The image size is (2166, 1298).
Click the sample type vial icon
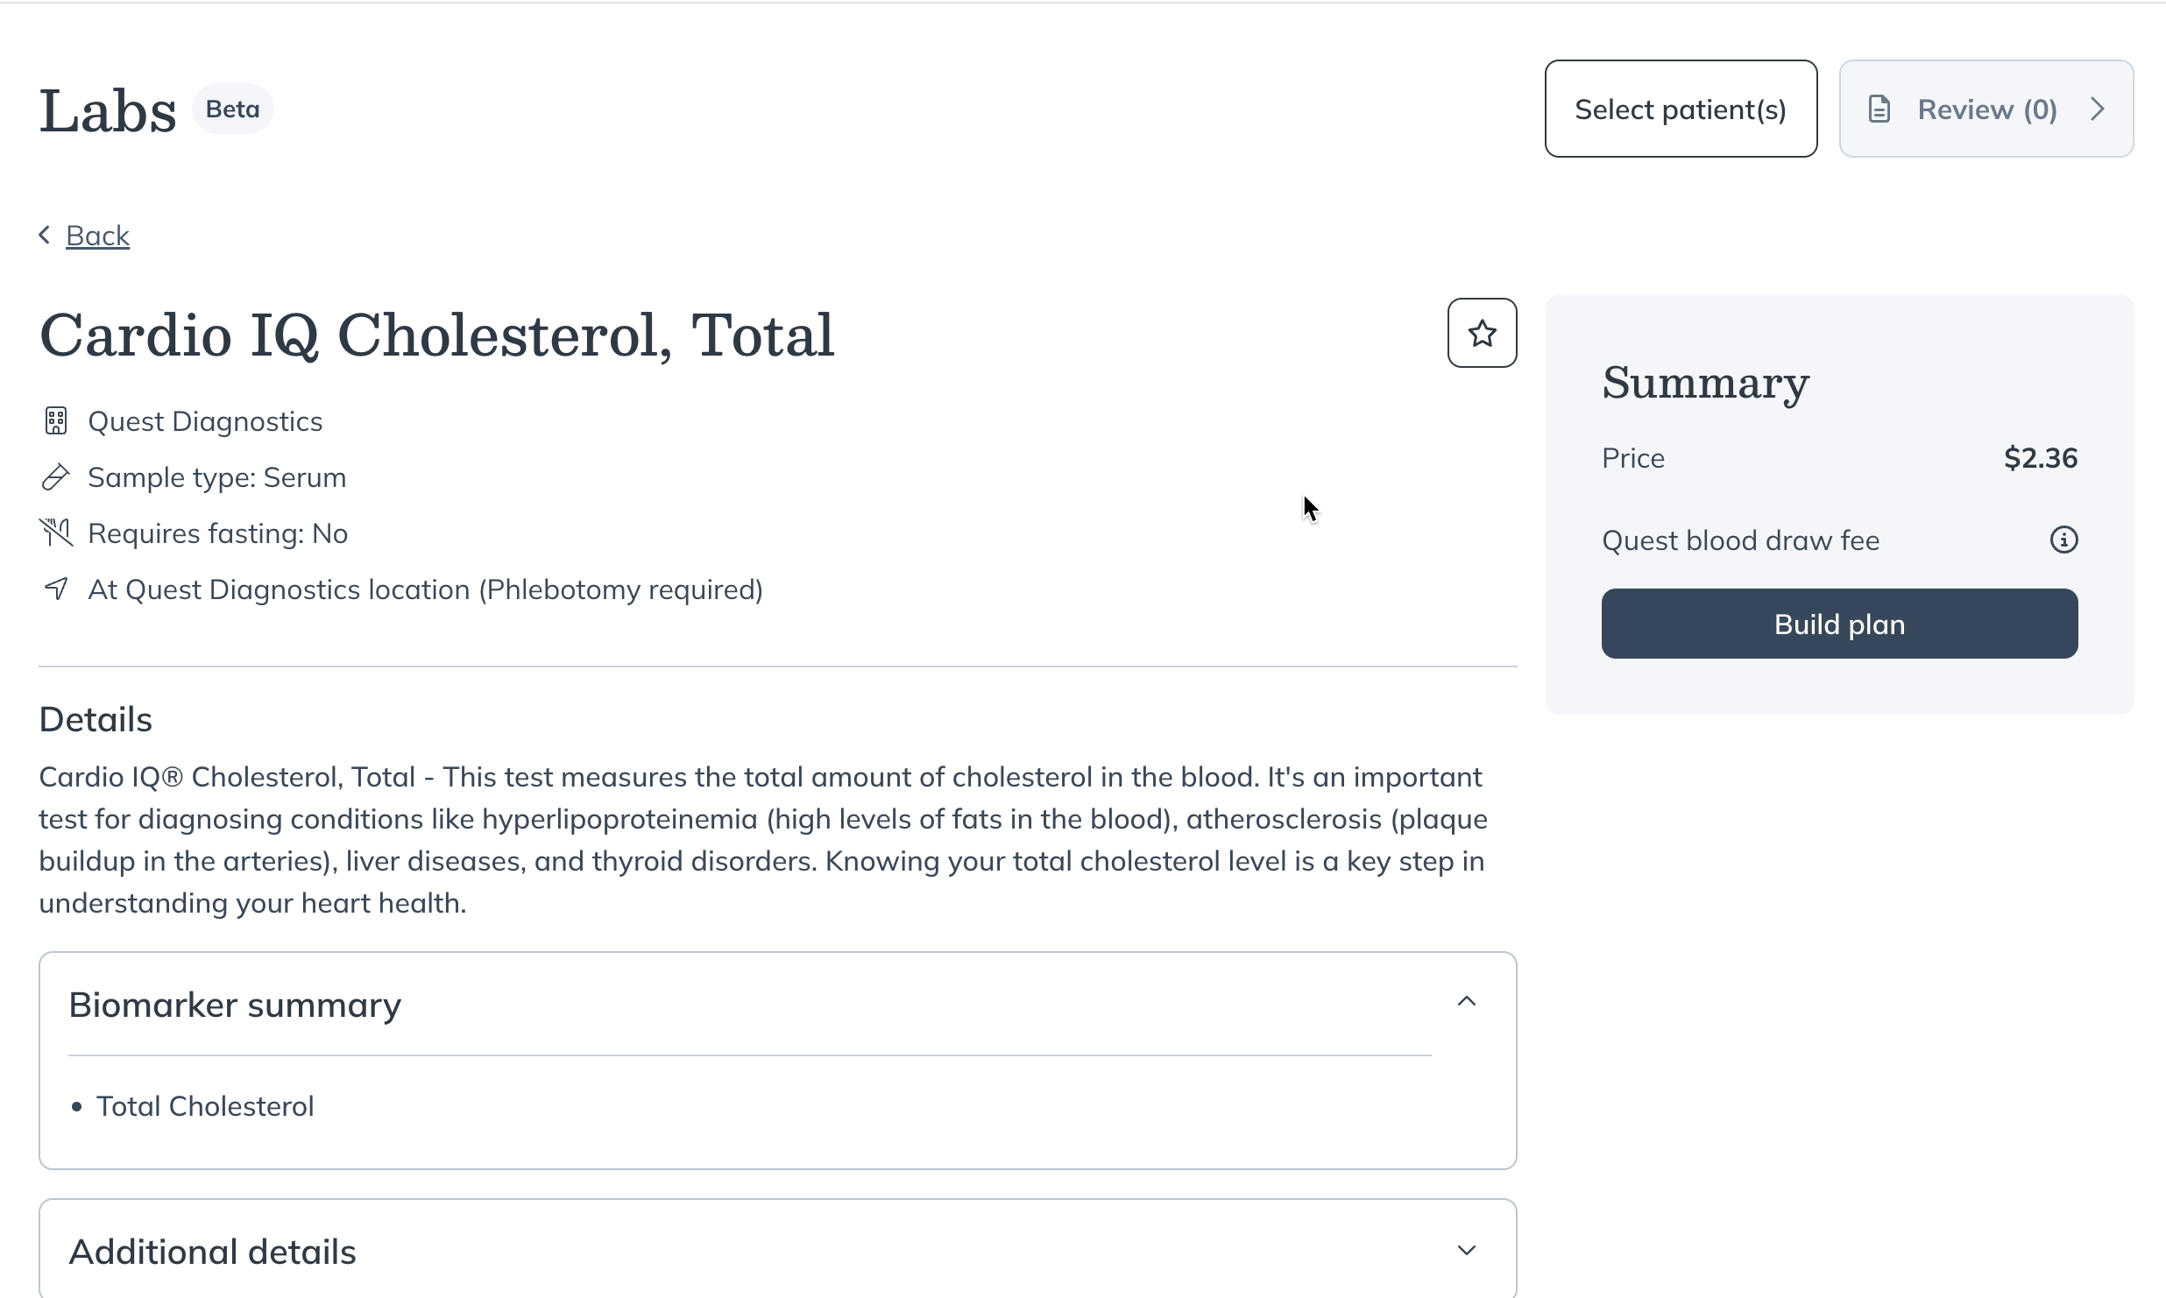56,477
